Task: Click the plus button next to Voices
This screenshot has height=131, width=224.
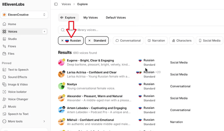Action: (x=44, y=31)
